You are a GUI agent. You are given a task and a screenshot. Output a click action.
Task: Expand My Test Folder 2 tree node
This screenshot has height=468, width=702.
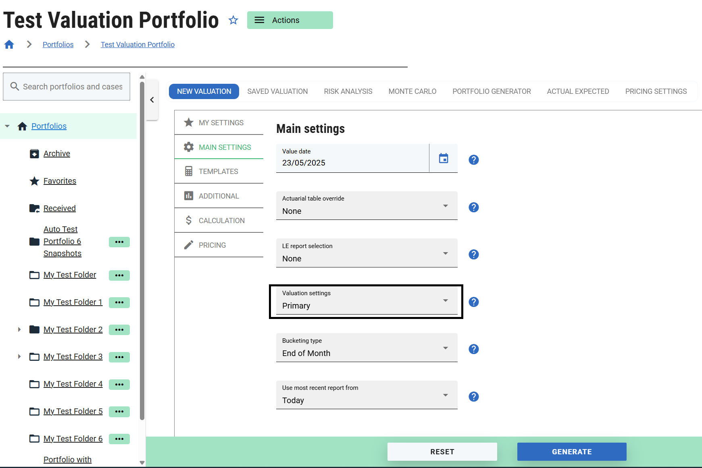19,329
